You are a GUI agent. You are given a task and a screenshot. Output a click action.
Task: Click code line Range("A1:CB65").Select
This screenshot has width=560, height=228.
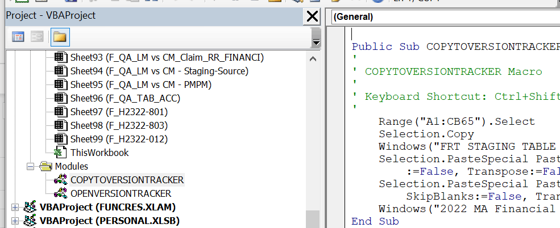coord(457,121)
